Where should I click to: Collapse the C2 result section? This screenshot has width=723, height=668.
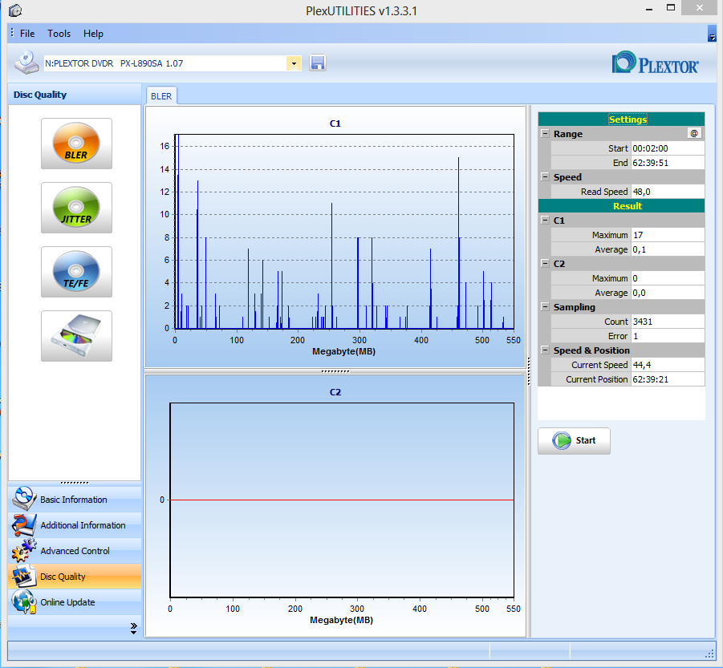click(545, 264)
